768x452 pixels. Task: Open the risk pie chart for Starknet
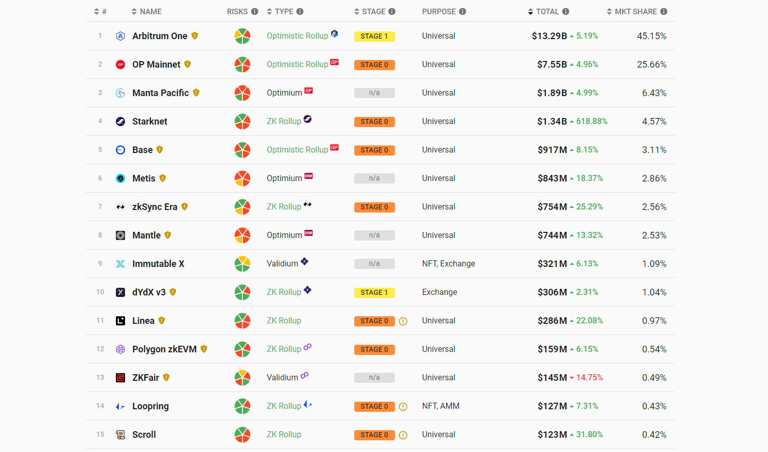[242, 122]
